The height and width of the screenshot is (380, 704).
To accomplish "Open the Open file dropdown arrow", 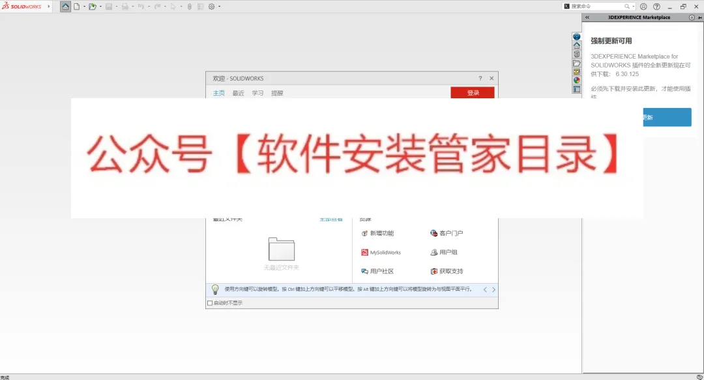I will (x=100, y=7).
